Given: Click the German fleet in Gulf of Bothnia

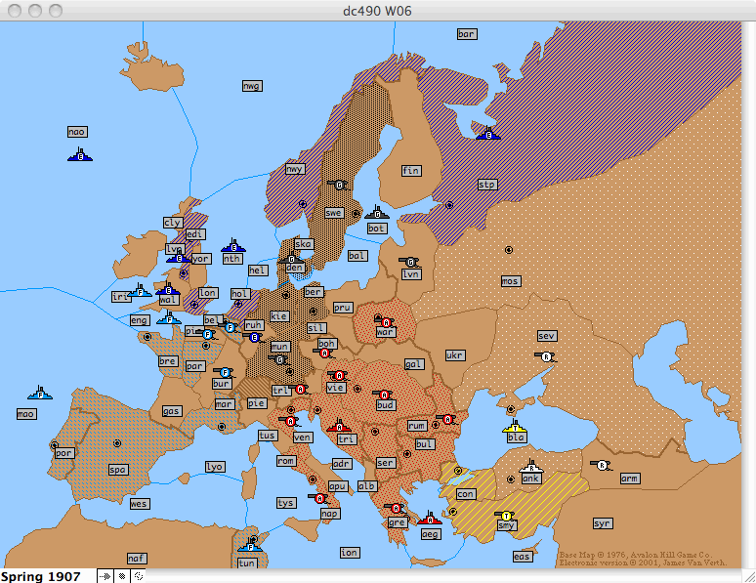Looking at the screenshot, I should pyautogui.click(x=377, y=211).
